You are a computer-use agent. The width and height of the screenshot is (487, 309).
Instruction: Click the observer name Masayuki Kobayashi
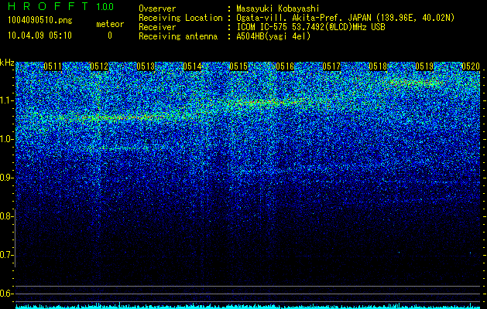coord(278,8)
